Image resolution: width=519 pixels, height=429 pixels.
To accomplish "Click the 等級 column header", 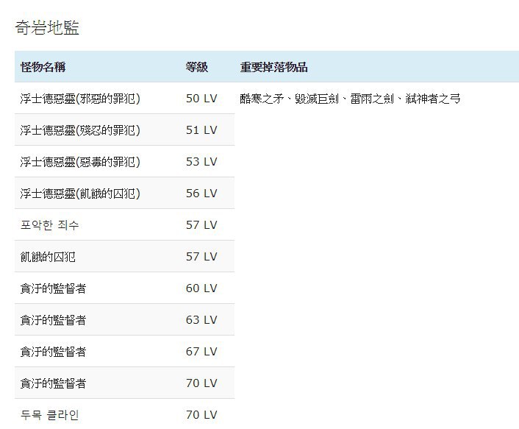I will (x=196, y=67).
